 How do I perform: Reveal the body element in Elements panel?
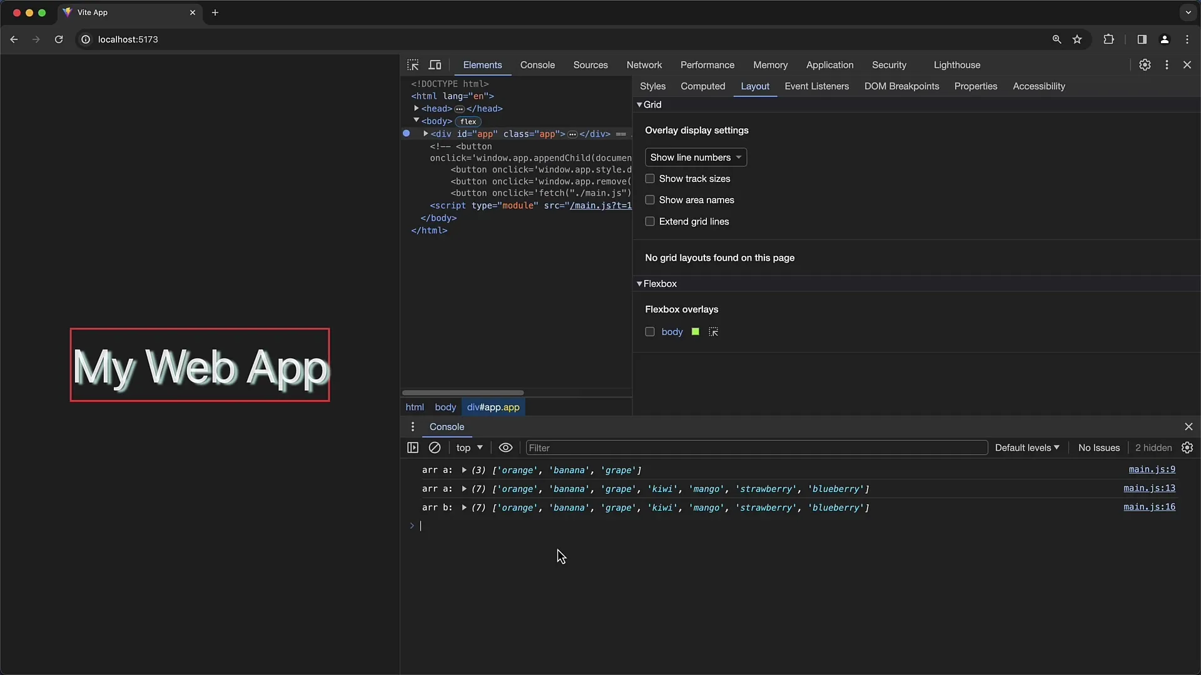tap(713, 332)
